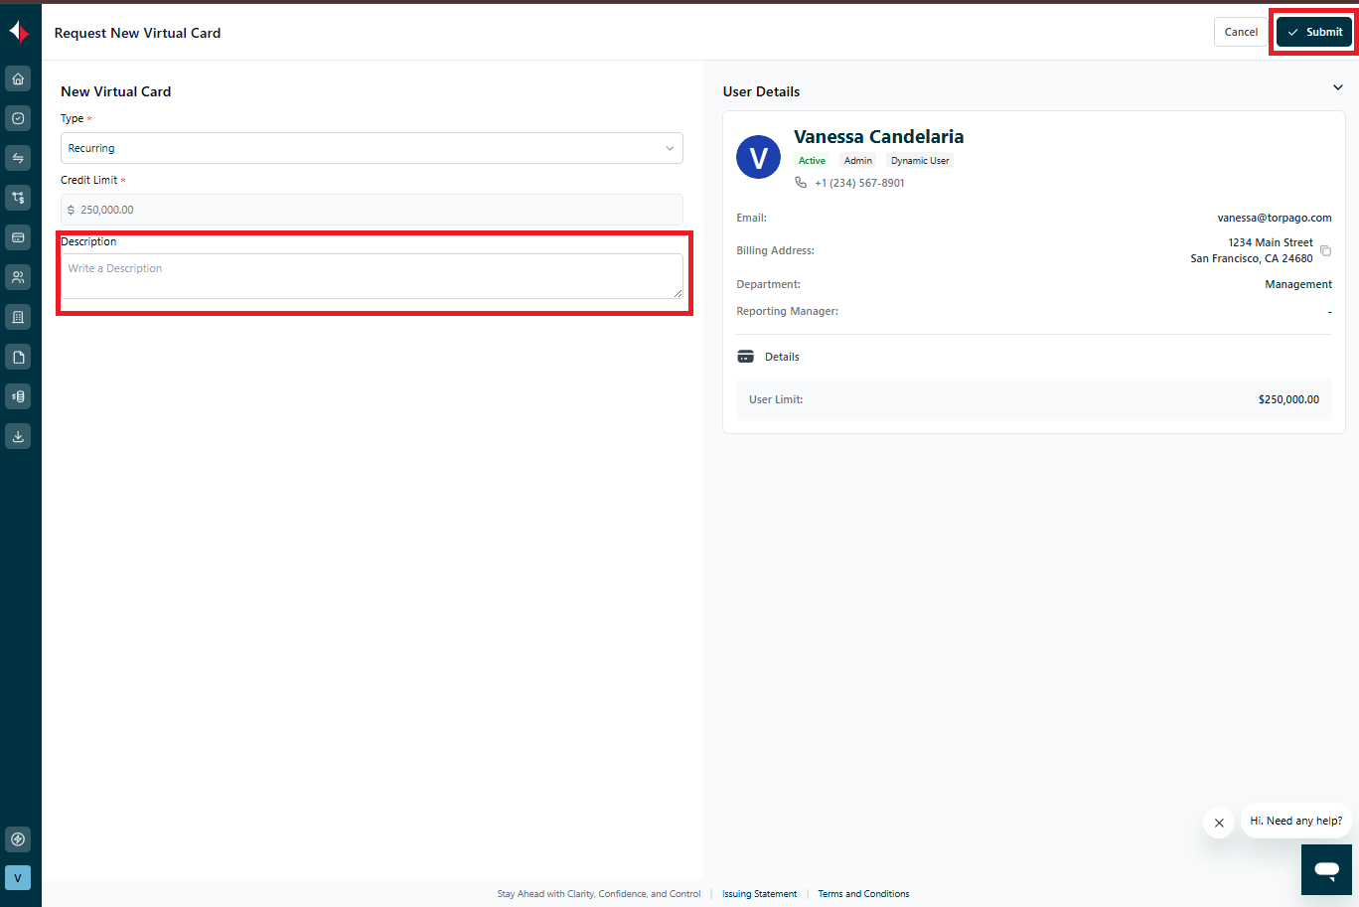Collapse the User Details section chevron

[1337, 88]
